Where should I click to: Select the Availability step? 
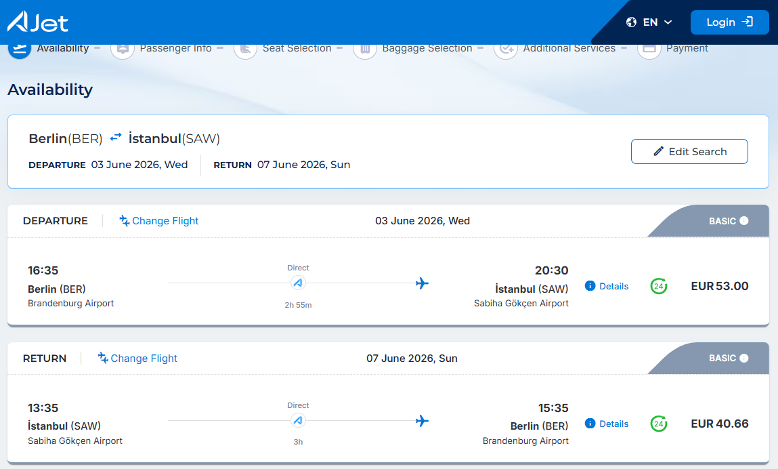click(49, 49)
